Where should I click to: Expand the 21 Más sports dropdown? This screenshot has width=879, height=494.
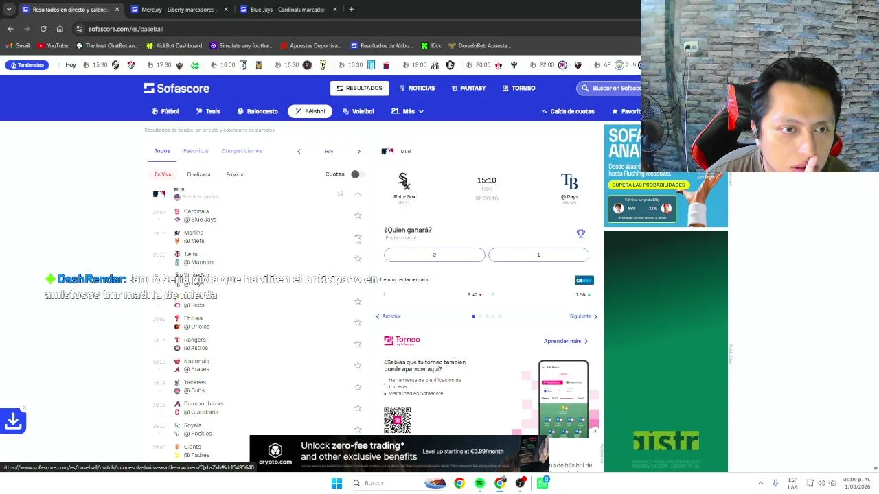coord(407,111)
